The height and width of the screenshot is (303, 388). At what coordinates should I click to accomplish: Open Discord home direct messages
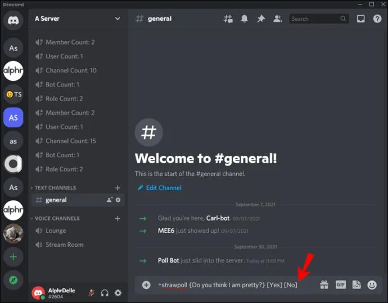click(13, 20)
